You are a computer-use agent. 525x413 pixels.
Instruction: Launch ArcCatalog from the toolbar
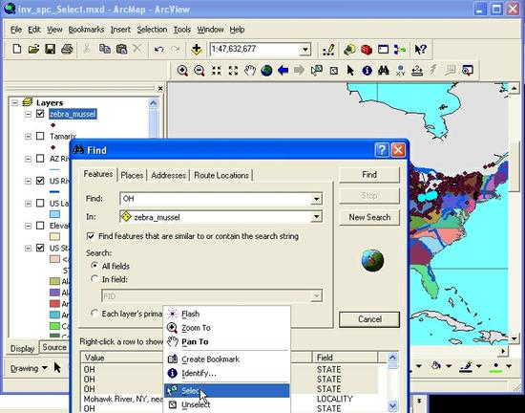[x=349, y=50]
